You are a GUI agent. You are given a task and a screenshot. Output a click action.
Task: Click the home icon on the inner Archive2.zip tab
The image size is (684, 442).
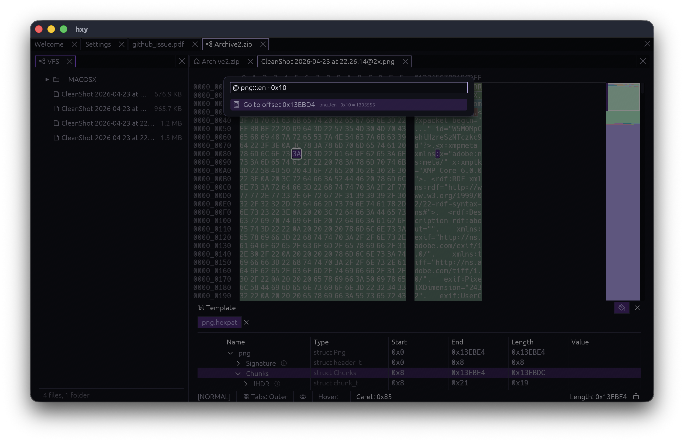196,61
